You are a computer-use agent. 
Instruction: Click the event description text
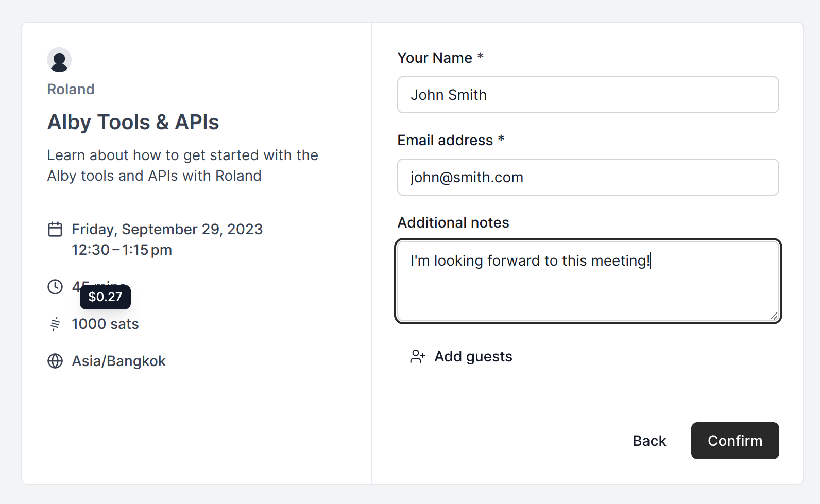click(x=182, y=165)
